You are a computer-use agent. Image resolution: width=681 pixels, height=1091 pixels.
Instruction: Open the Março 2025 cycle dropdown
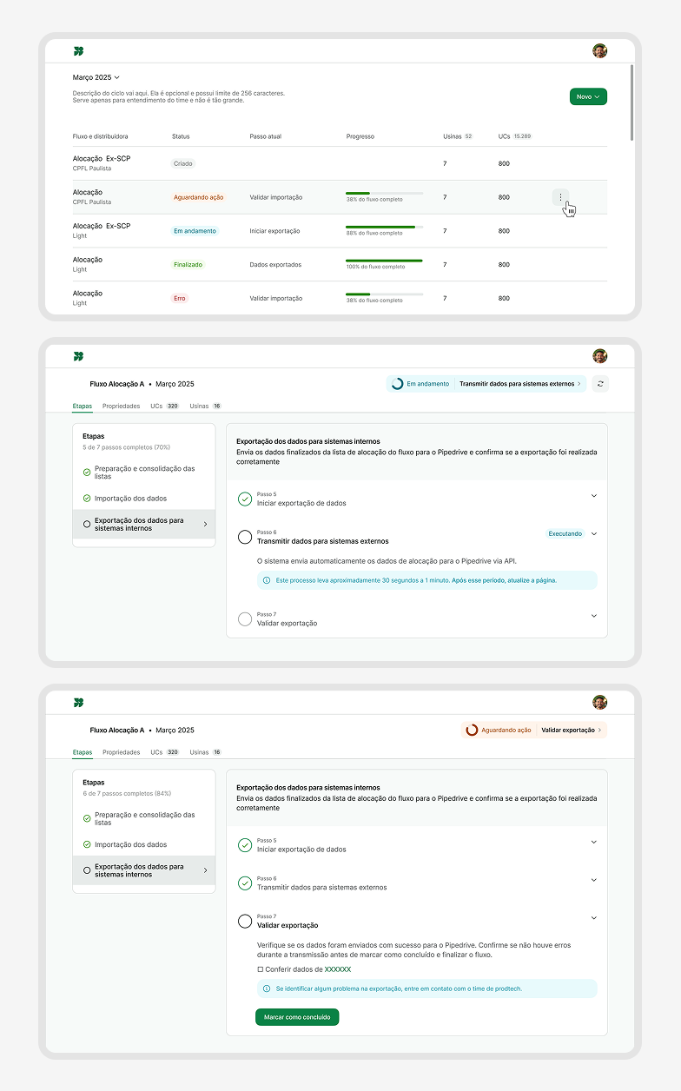click(x=96, y=77)
